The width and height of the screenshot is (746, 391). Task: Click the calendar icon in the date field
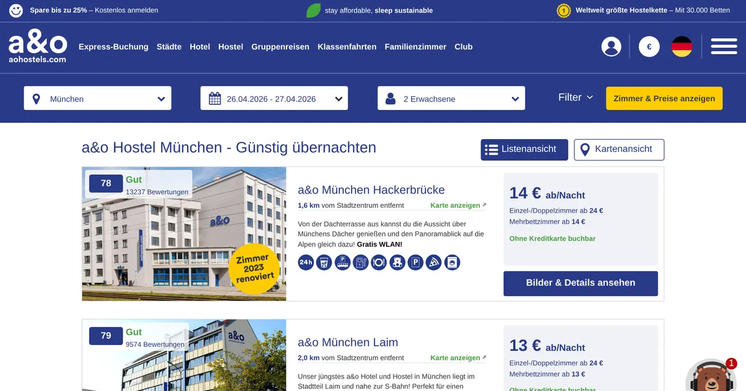214,99
